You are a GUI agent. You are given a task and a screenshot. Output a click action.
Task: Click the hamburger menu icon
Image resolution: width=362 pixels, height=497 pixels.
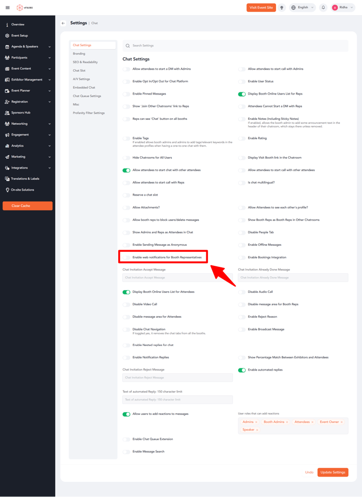click(x=8, y=8)
